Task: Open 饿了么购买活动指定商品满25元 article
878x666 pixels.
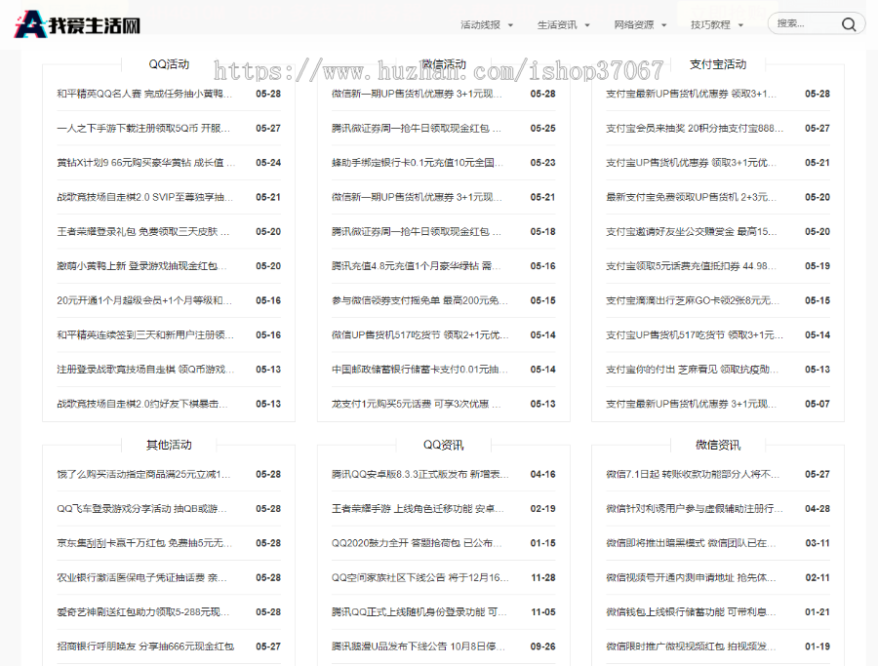Action: point(143,475)
